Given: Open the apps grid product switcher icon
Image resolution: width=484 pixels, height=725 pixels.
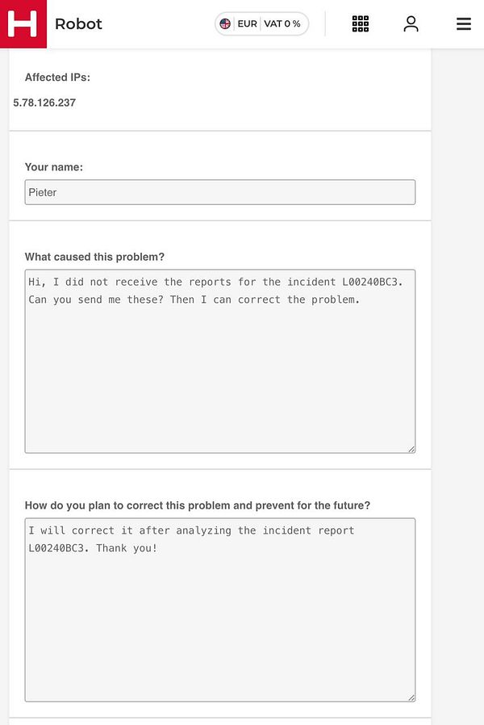Looking at the screenshot, I should coord(360,23).
